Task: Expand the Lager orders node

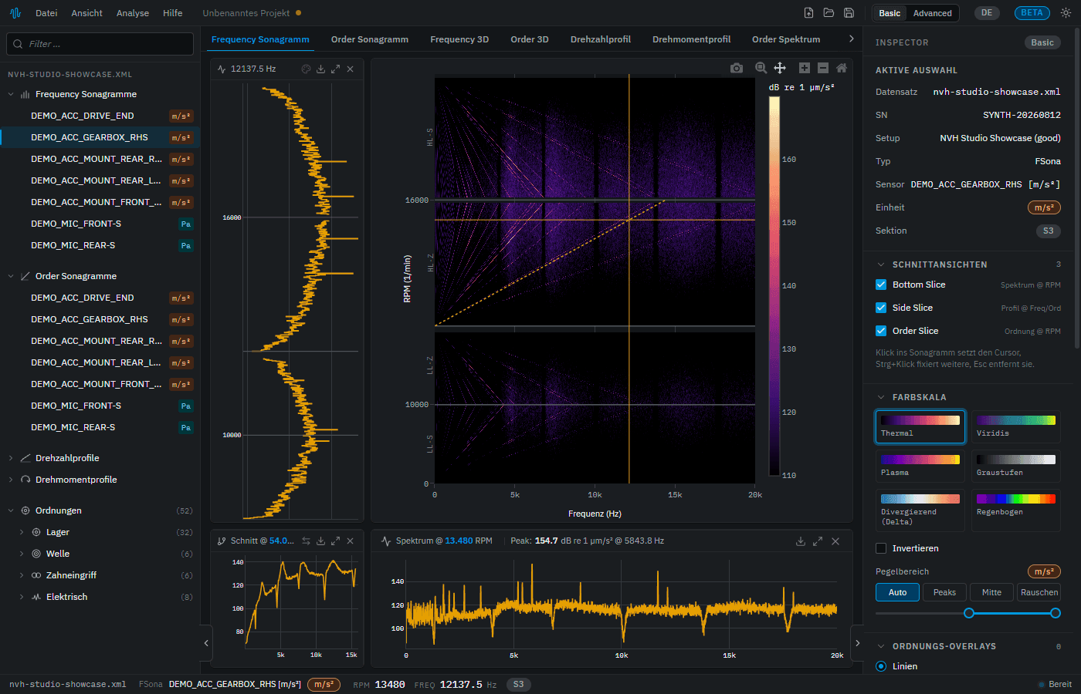Action: click(22, 532)
